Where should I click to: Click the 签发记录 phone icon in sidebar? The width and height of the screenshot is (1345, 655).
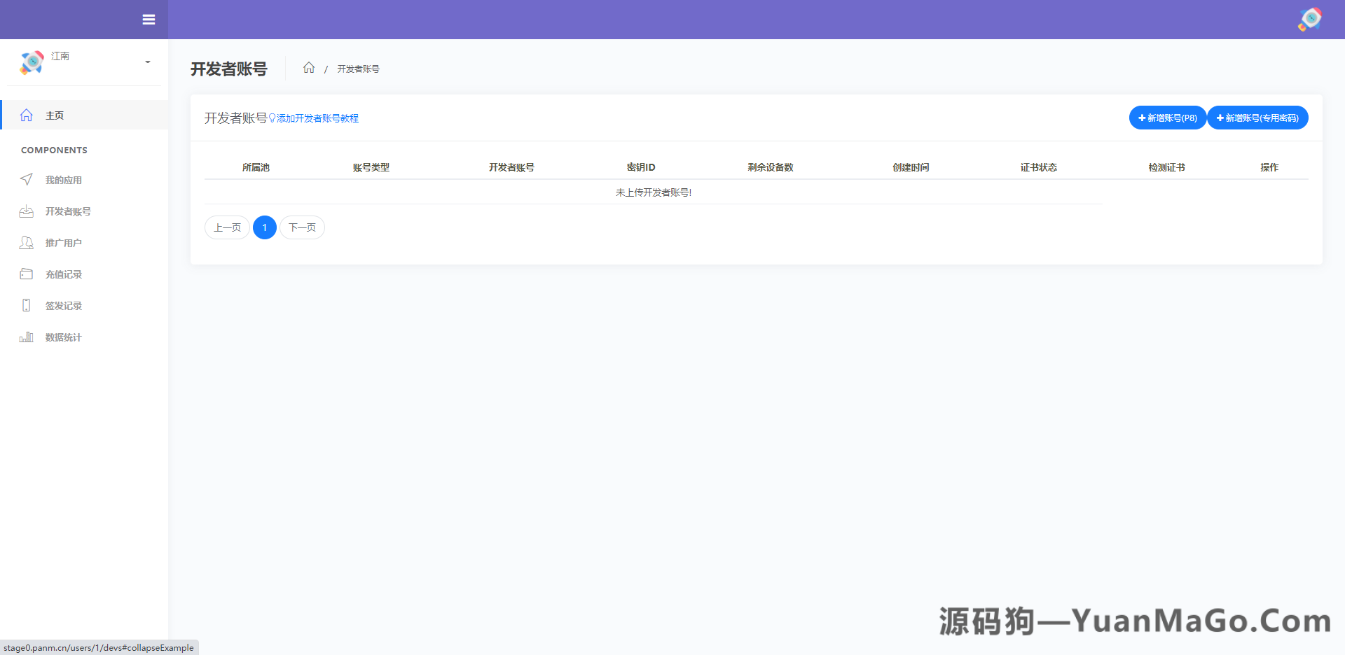26,305
